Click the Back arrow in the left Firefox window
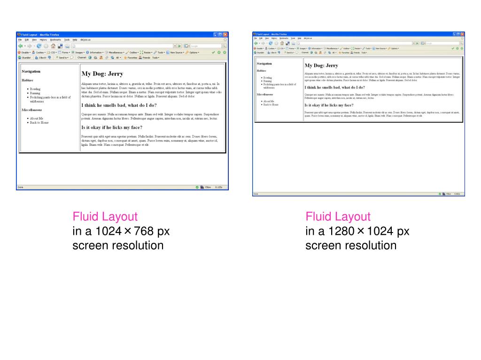This screenshot has height=360, width=481. coord(21,46)
